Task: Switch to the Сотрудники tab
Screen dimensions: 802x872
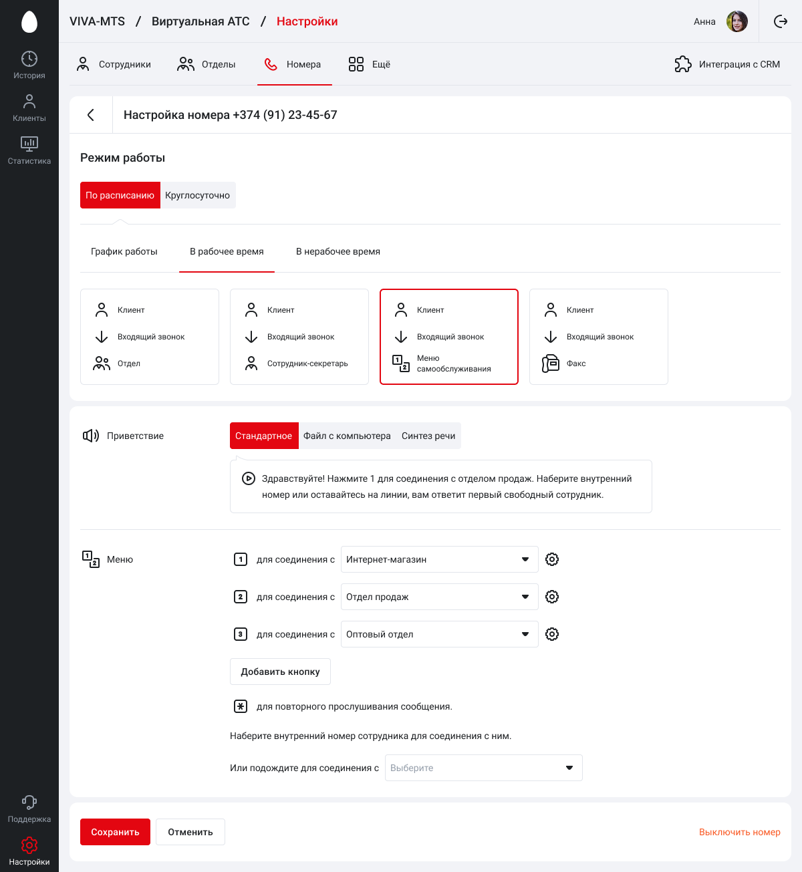Action: (x=114, y=64)
